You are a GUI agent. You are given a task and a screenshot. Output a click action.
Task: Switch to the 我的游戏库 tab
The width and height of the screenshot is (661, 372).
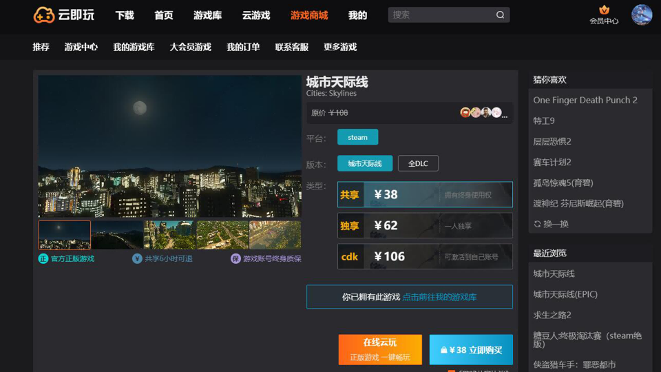134,47
